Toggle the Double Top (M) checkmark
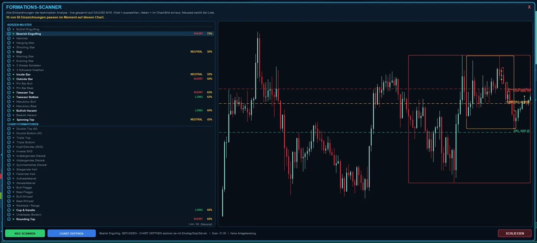The height and width of the screenshot is (243, 537). pyautogui.click(x=9, y=129)
